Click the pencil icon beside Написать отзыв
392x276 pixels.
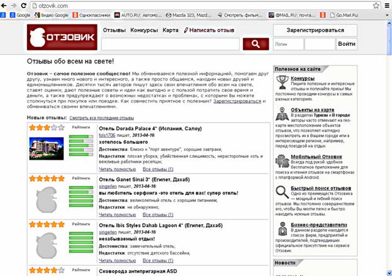186,30
